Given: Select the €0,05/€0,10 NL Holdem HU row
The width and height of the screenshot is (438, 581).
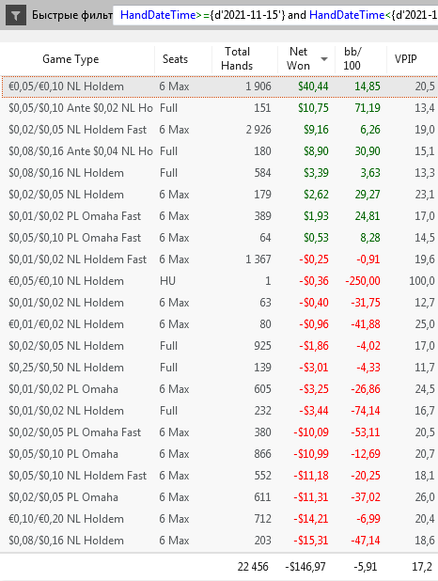Looking at the screenshot, I should (x=219, y=281).
